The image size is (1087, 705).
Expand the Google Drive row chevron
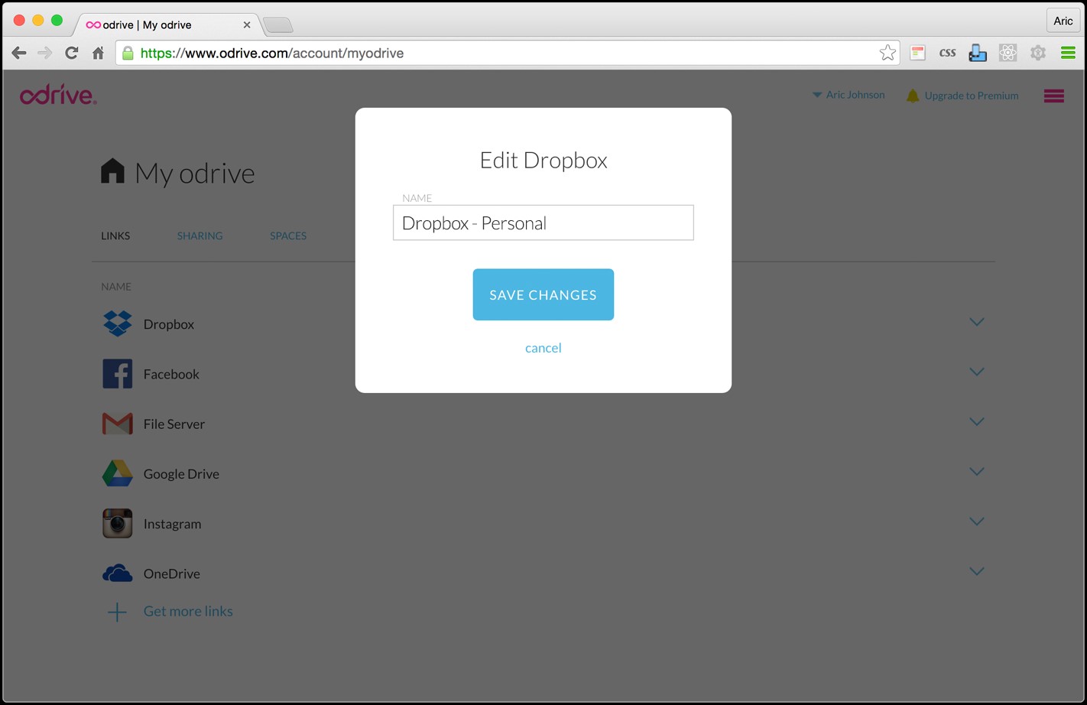coord(976,472)
